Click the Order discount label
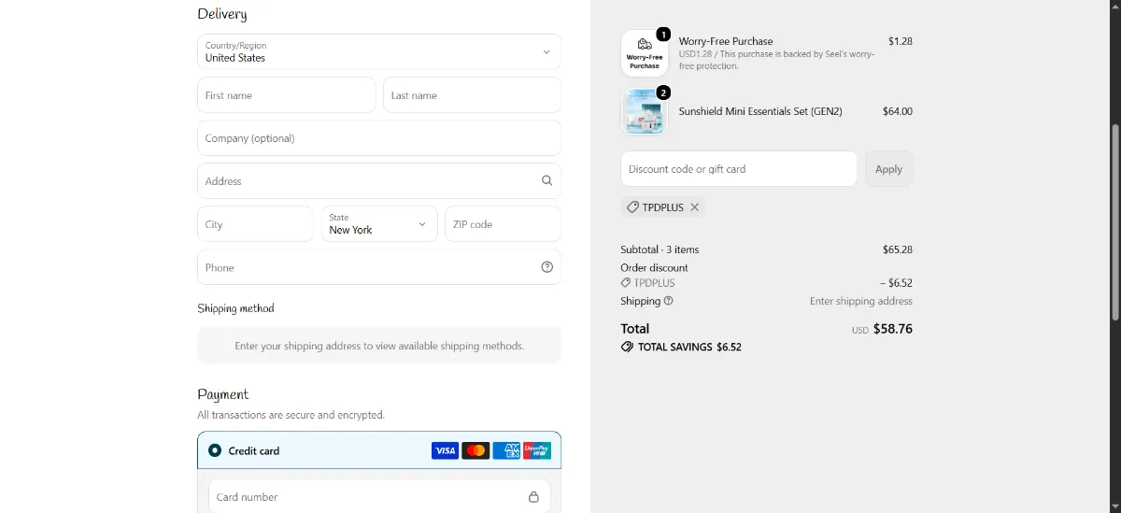This screenshot has width=1121, height=513. coord(654,267)
